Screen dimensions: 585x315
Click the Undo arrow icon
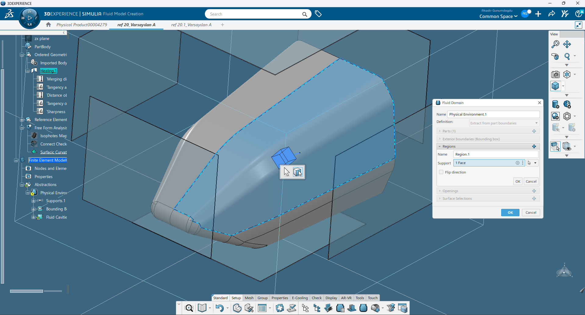click(219, 308)
